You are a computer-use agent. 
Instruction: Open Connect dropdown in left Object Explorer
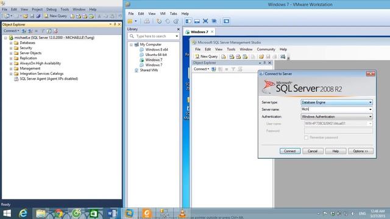11,31
